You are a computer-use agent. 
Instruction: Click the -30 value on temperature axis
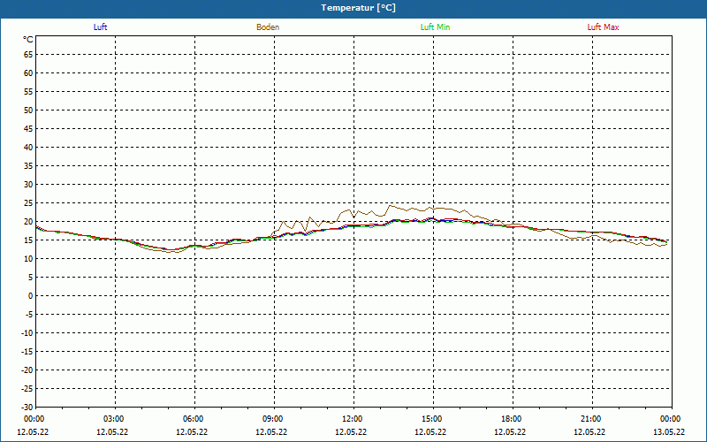pos(27,408)
